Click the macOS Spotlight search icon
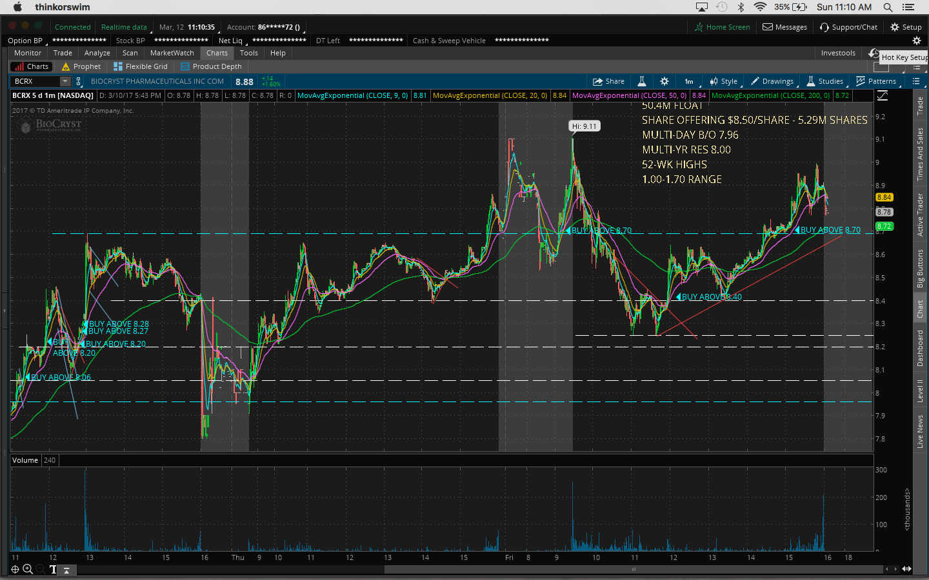This screenshot has height=580, width=929. [x=888, y=7]
